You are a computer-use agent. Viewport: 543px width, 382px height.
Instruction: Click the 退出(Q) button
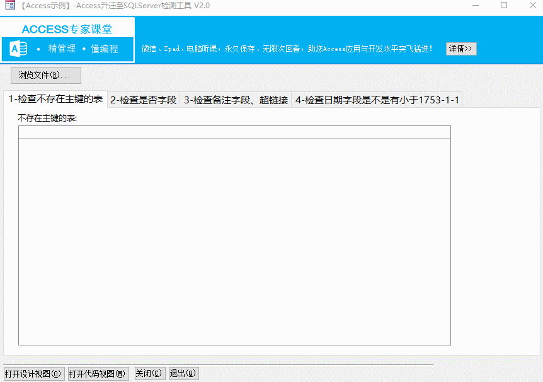[183, 373]
